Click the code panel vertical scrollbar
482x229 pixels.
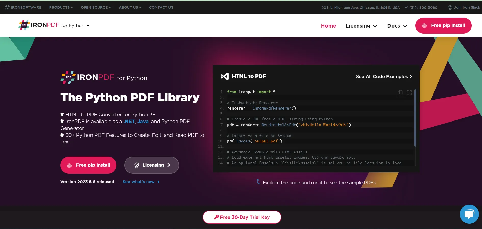[x=415, y=118]
